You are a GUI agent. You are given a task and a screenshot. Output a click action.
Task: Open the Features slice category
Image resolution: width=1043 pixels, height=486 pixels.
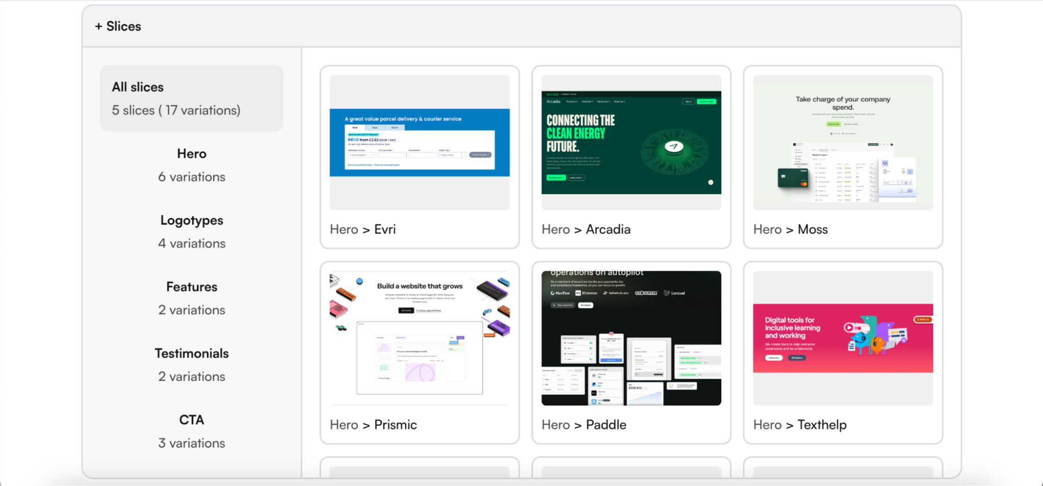click(191, 299)
